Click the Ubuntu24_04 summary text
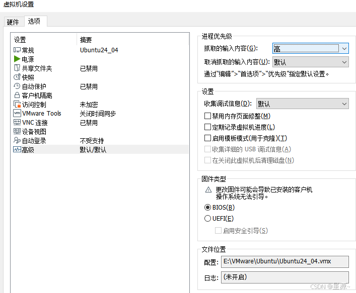The width and height of the screenshot is (356, 293). pyautogui.click(x=99, y=50)
